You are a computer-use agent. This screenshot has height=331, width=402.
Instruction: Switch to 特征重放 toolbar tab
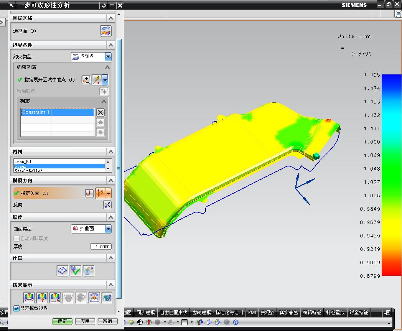click(335, 313)
